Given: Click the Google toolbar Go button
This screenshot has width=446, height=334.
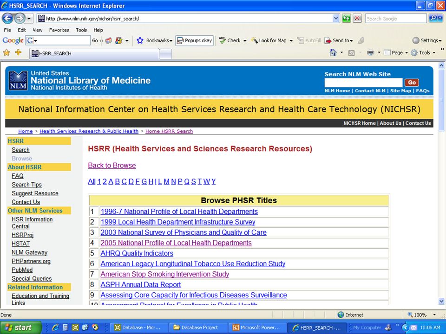Looking at the screenshot, I should (x=95, y=41).
